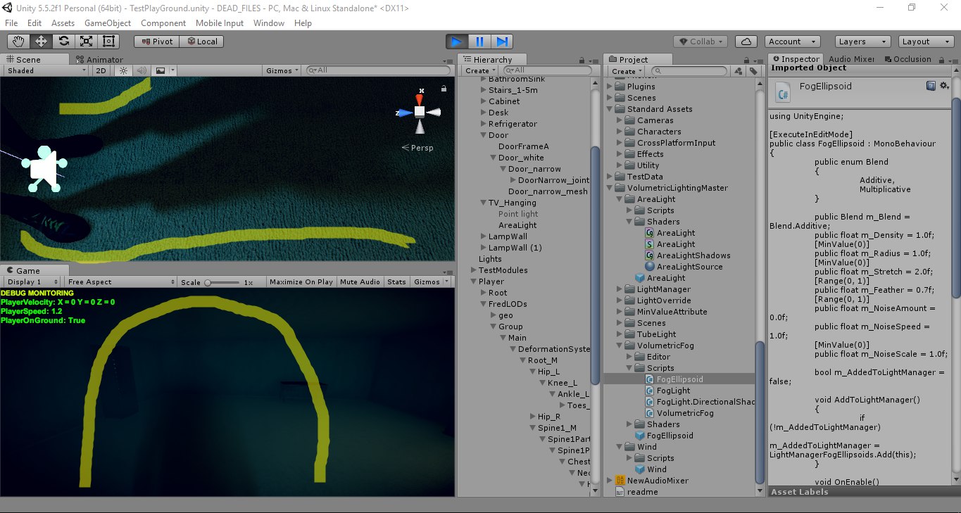
Task: Select the Scale tool
Action: pyautogui.click(x=86, y=42)
